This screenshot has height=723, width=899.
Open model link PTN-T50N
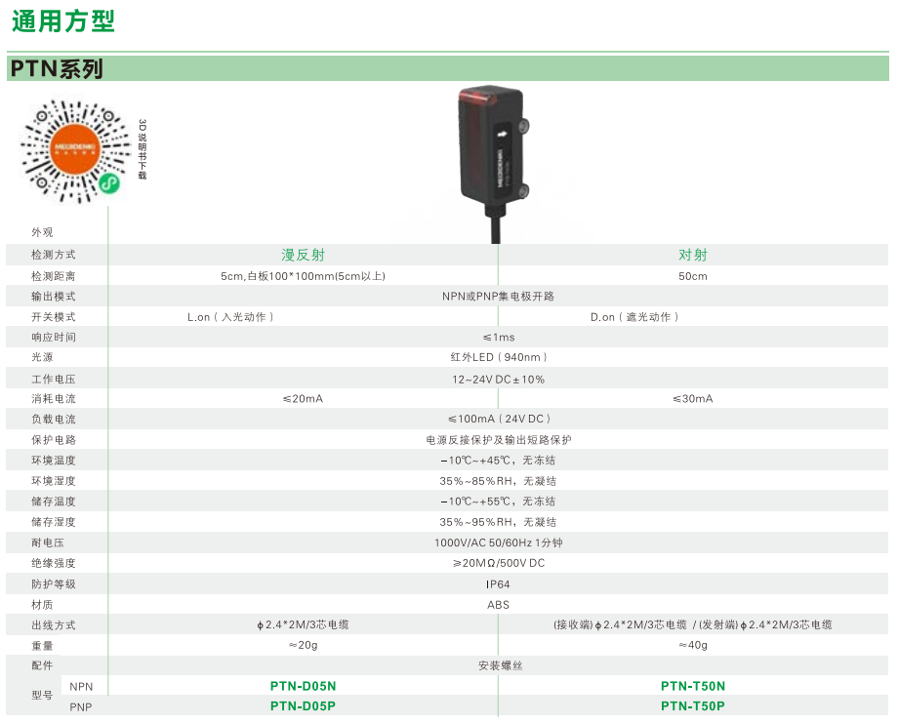click(693, 686)
